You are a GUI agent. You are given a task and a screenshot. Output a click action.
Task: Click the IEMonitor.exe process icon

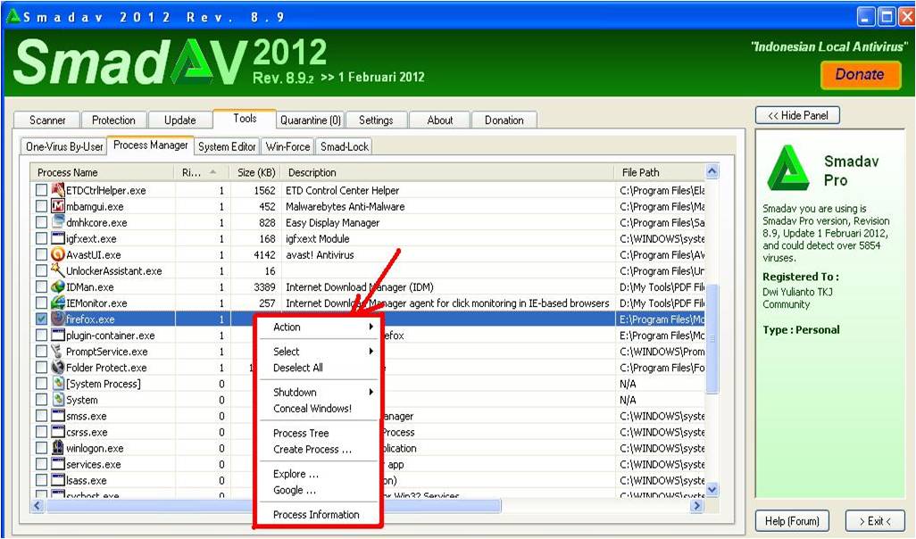(x=58, y=303)
